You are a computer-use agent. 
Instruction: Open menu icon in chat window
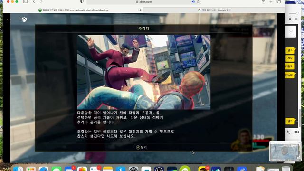pos(296,19)
